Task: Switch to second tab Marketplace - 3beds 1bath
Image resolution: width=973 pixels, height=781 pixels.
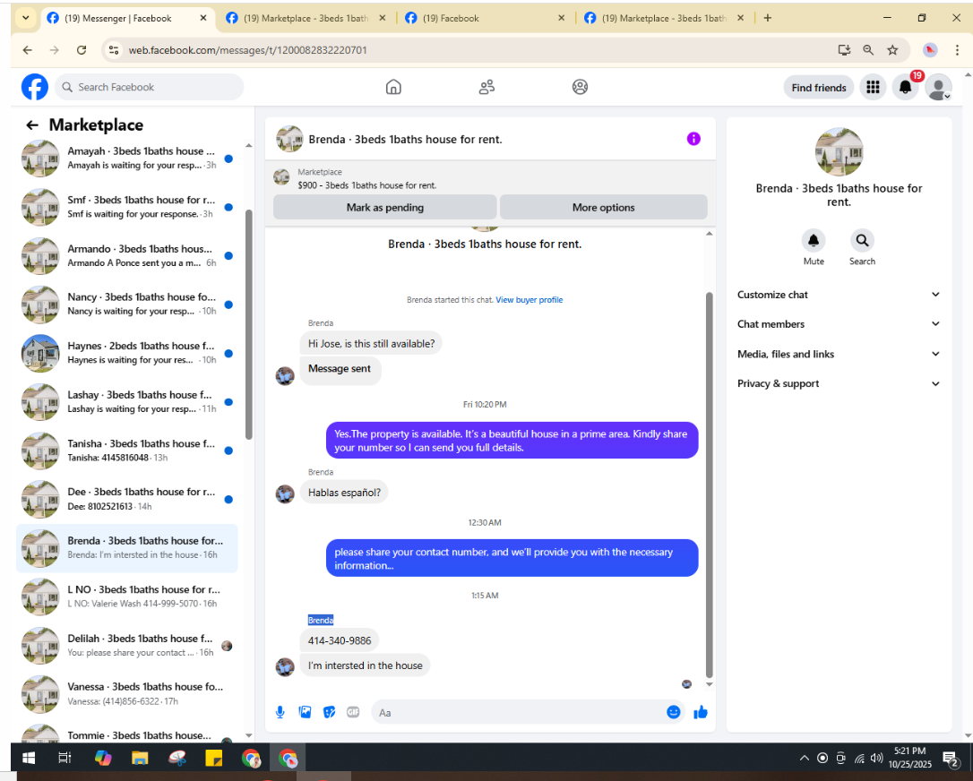Action: click(306, 18)
